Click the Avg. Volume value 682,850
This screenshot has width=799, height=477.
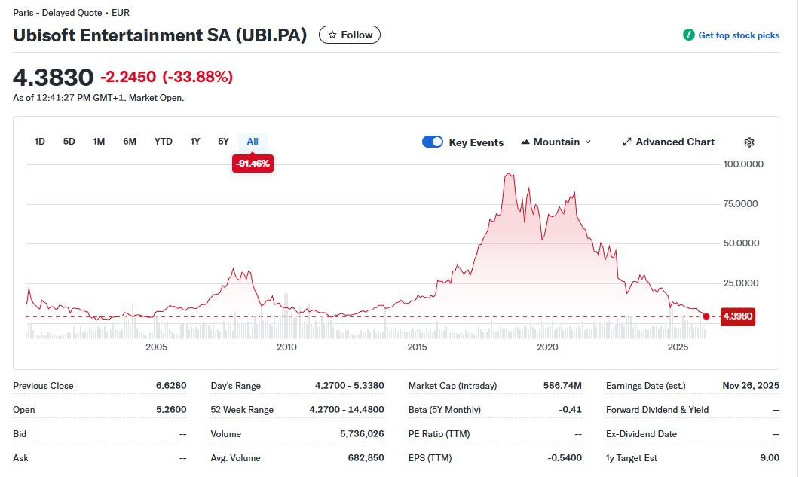(x=366, y=457)
